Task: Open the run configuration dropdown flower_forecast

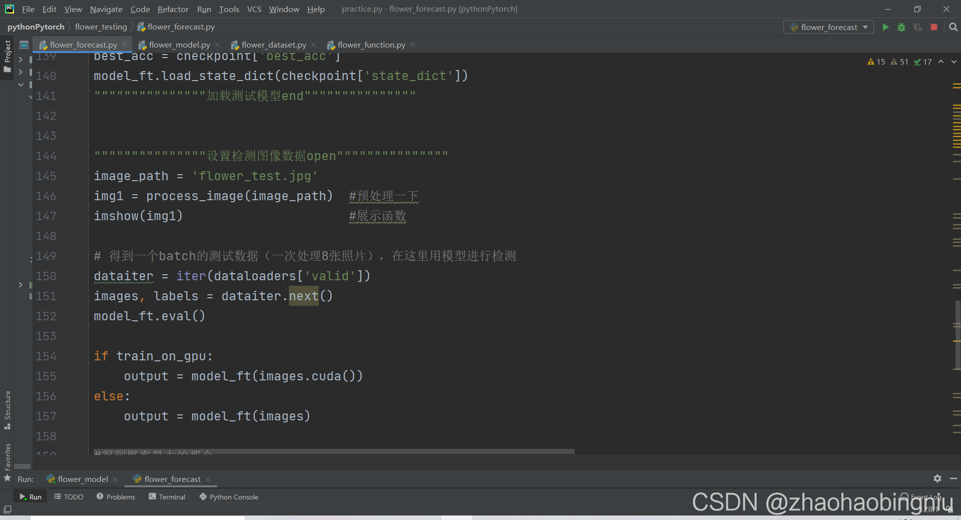Action: coord(828,27)
